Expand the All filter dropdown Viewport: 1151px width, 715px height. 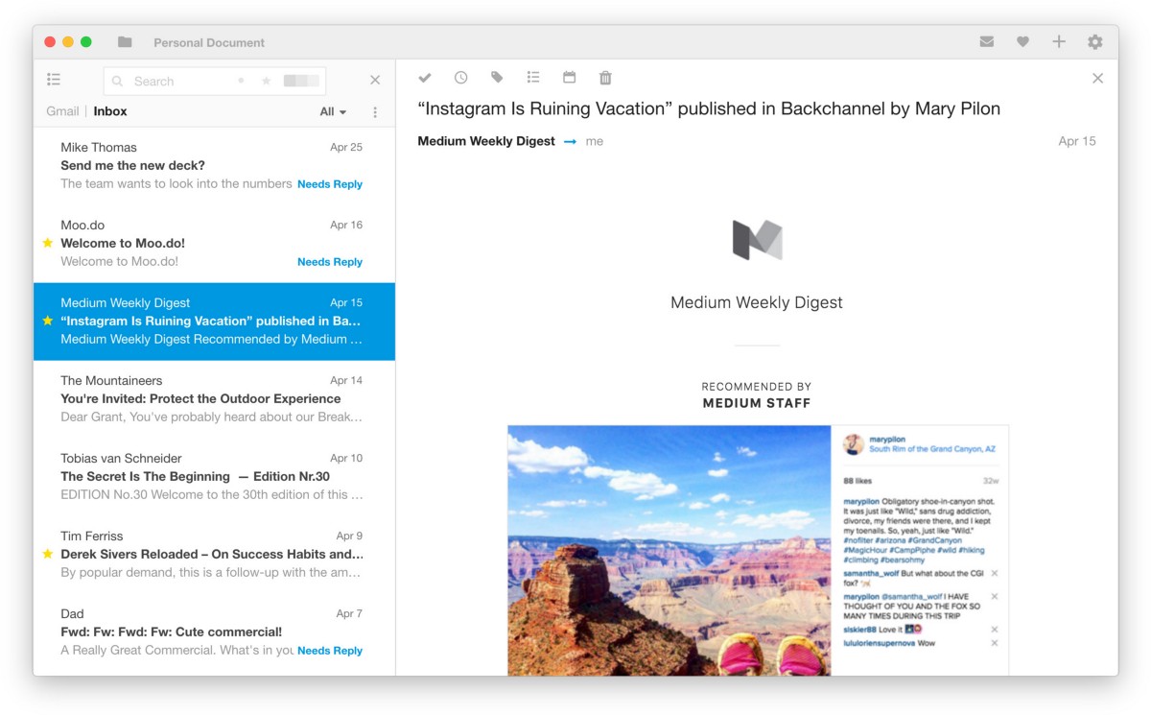333,112
